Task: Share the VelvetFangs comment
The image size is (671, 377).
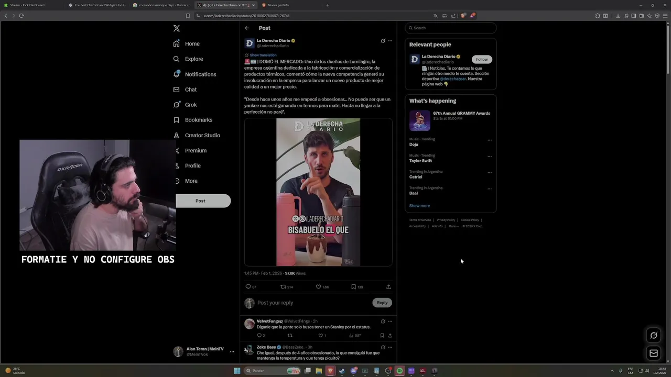Action: click(389, 336)
